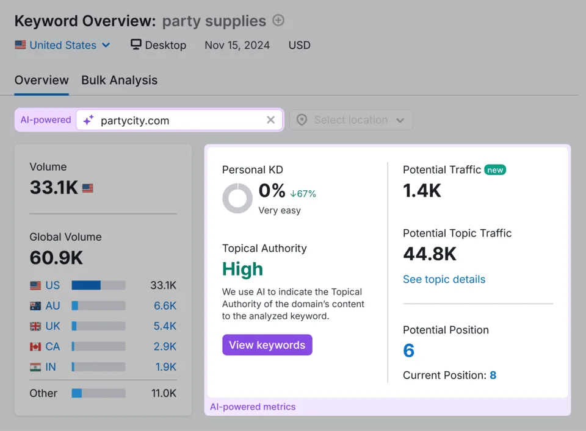Click the new badge beside Potential Traffic
The height and width of the screenshot is (431, 586).
(x=495, y=170)
